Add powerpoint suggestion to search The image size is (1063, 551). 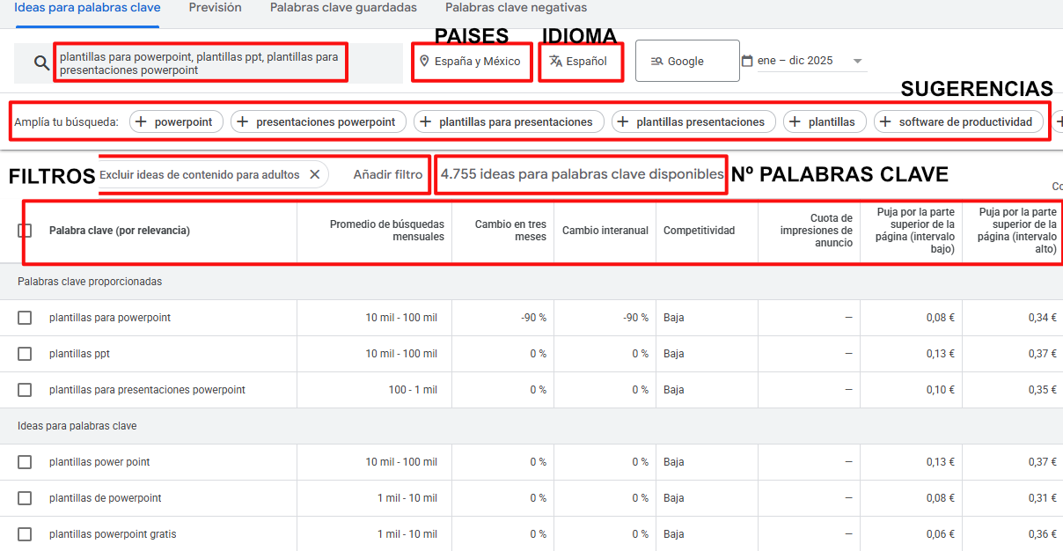tap(176, 121)
